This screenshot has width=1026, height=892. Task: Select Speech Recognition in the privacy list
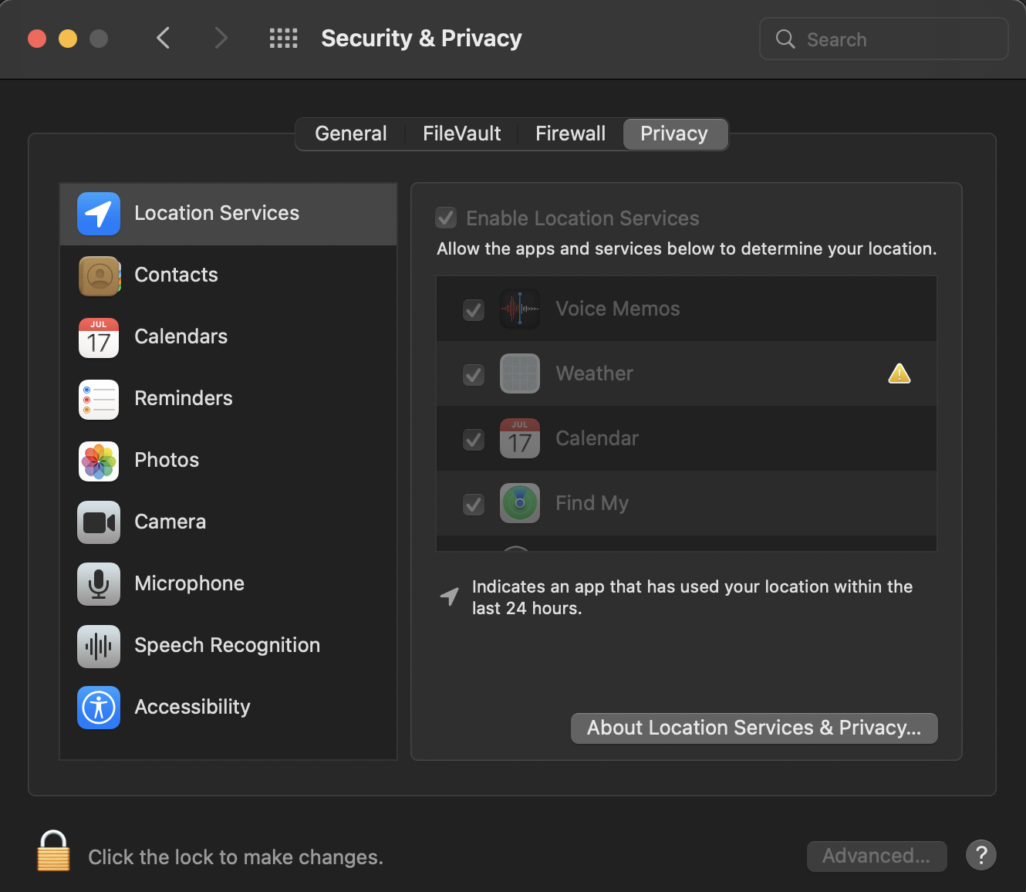(x=228, y=646)
